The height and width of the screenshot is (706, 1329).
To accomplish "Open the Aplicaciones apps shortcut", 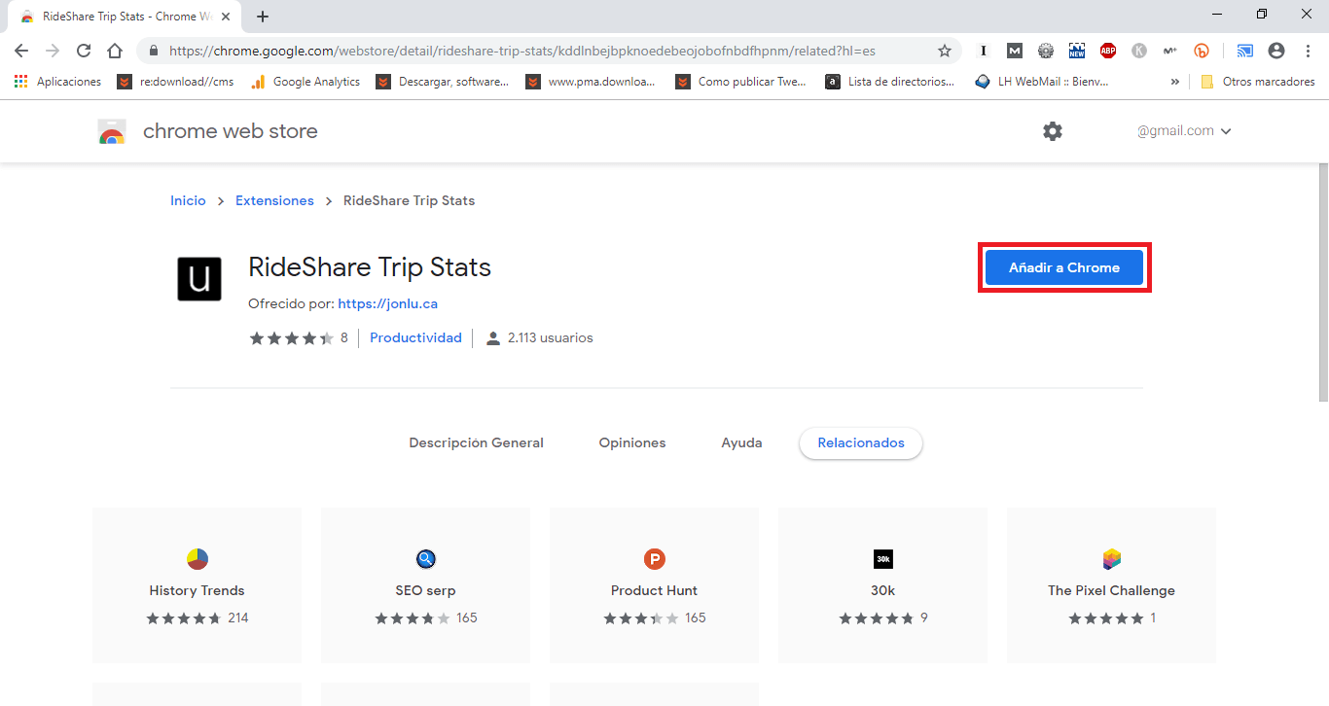I will tap(58, 82).
